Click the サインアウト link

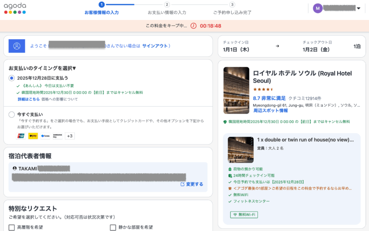pyautogui.click(x=155, y=46)
